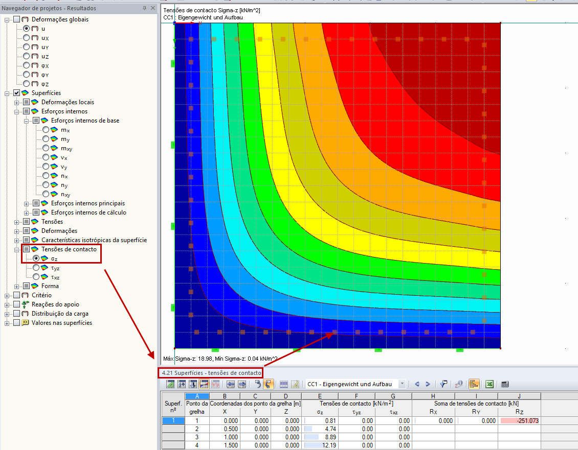Open the calculator-style table icon
Image resolution: width=578 pixels, height=450 pixels.
tap(505, 384)
